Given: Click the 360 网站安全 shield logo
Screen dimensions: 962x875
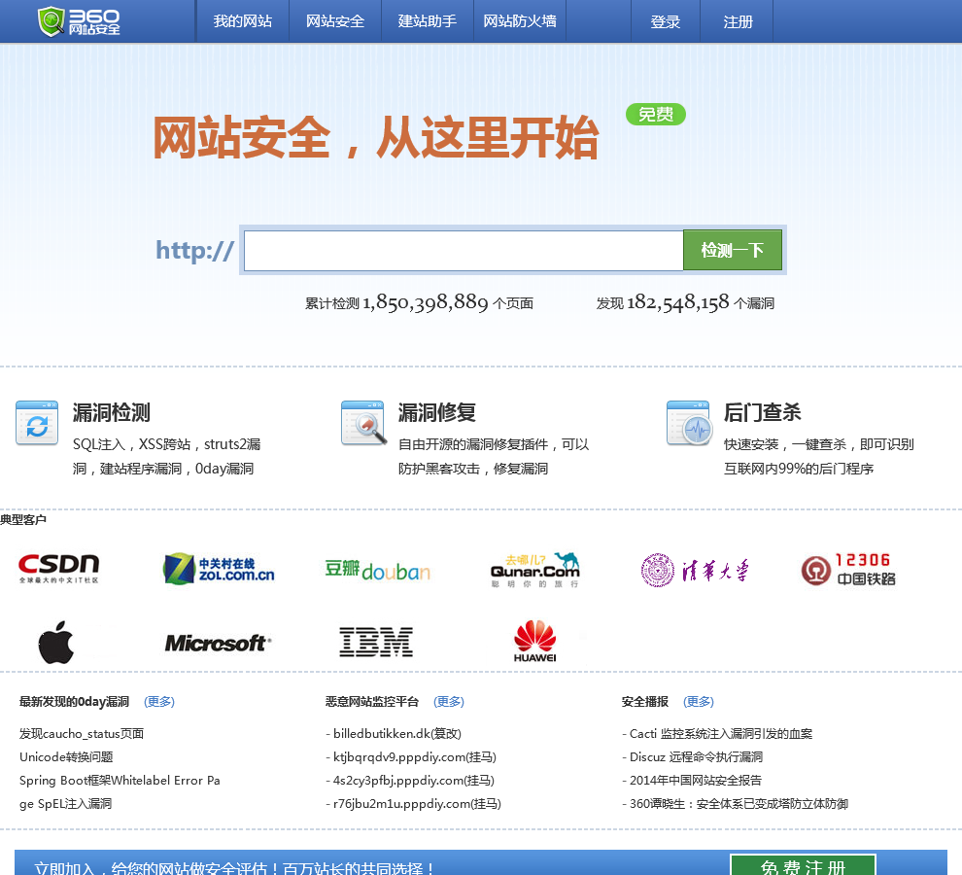Looking at the screenshot, I should pyautogui.click(x=79, y=21).
